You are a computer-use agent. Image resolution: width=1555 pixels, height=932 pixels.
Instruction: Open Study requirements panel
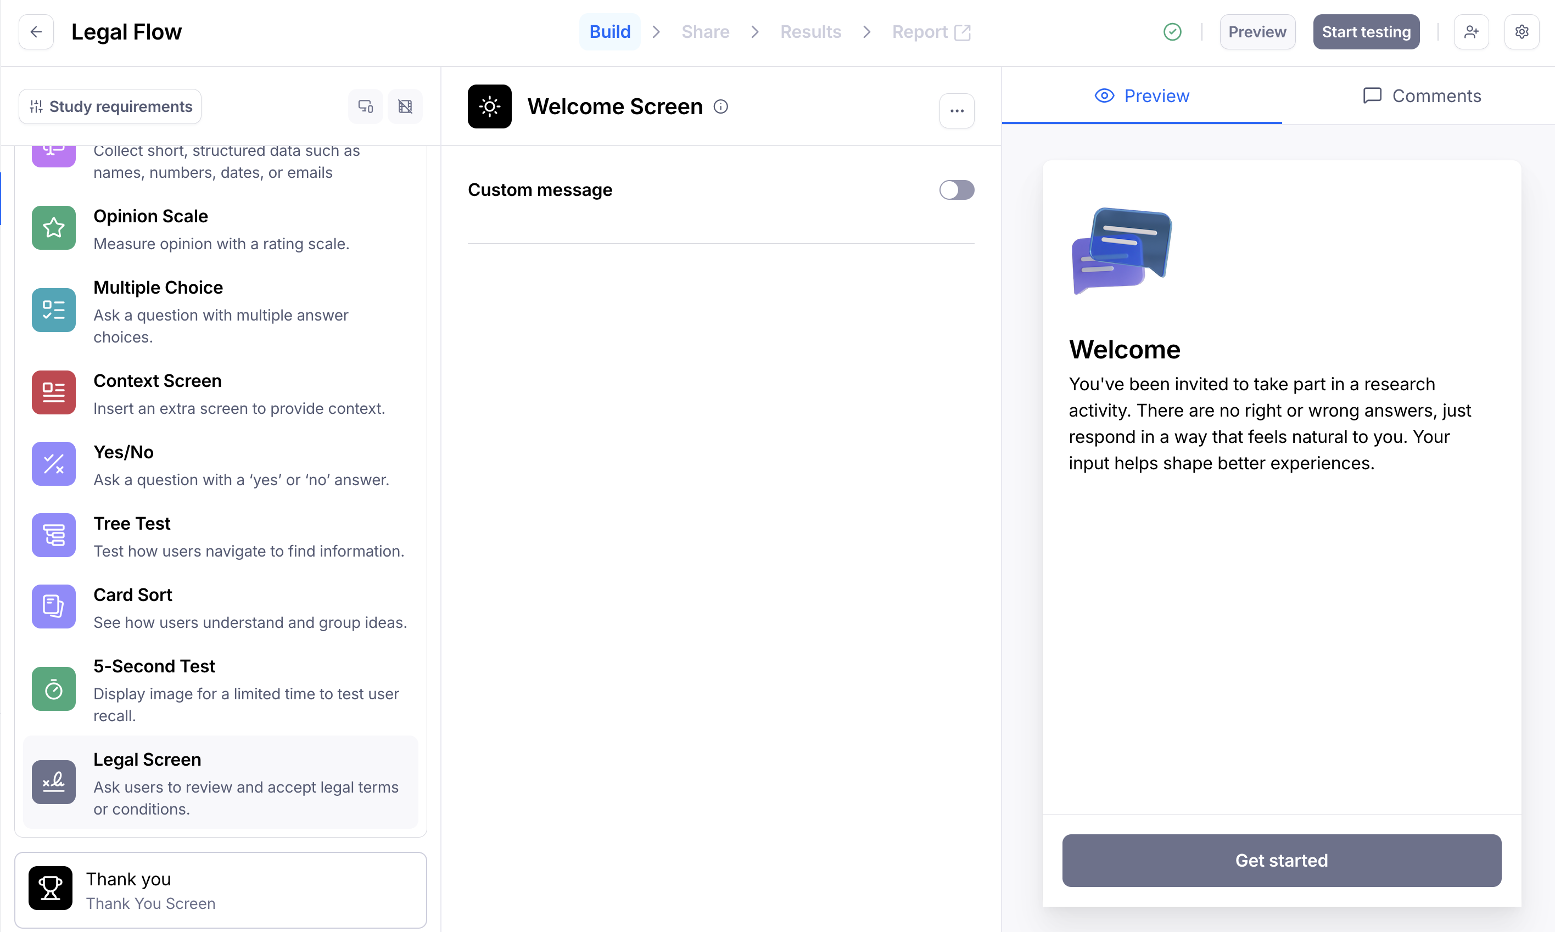pyautogui.click(x=110, y=106)
